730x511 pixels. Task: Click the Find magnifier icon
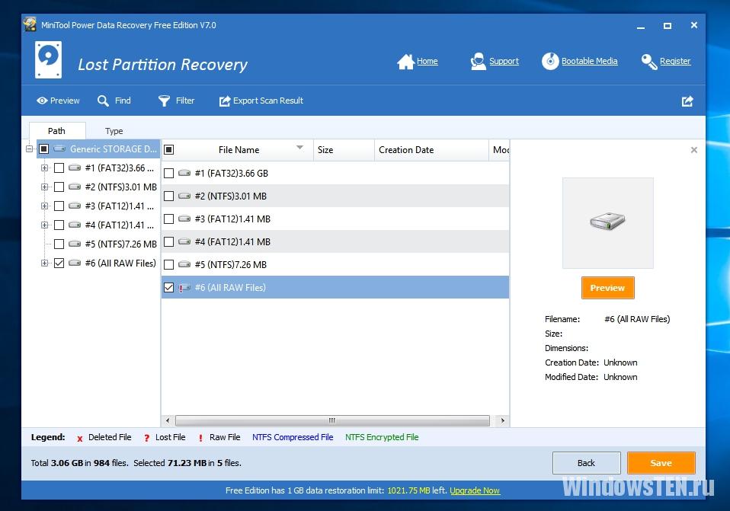[103, 101]
